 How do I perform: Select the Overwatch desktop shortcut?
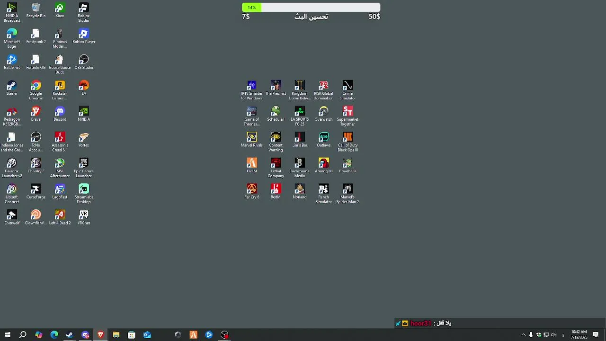tap(324, 114)
